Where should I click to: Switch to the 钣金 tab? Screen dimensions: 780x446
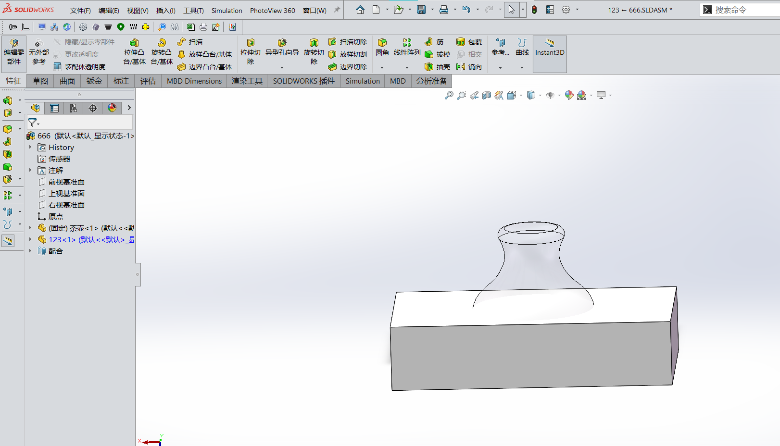click(x=93, y=81)
